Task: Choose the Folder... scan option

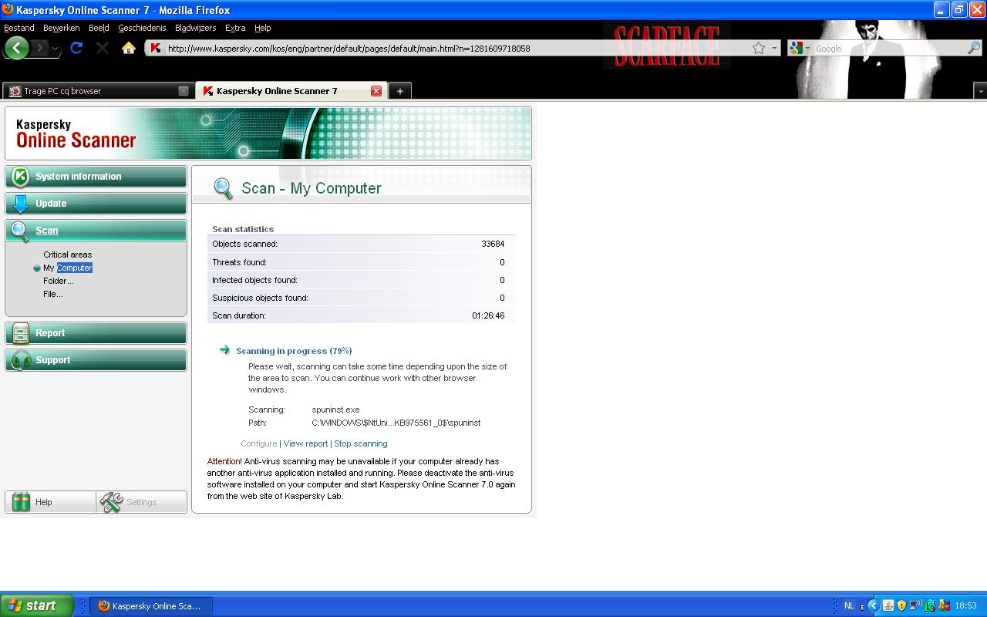Action: (59, 281)
